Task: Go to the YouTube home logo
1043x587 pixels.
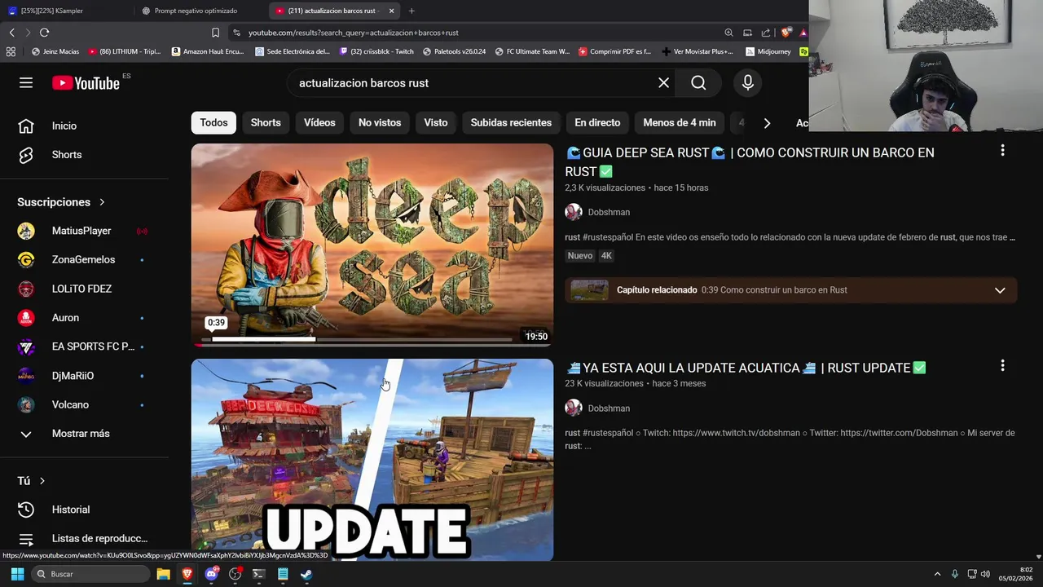Action: coord(86,82)
